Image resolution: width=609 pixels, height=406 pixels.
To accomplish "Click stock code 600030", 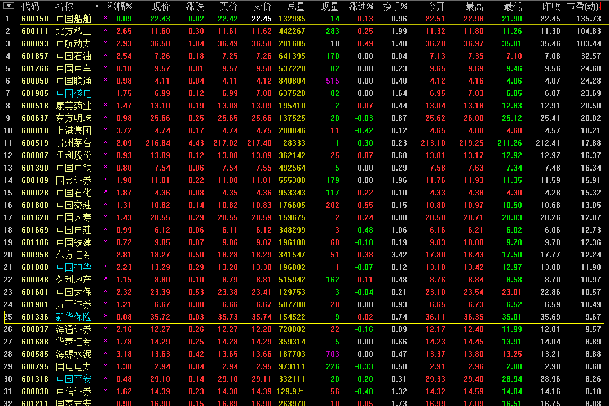I will pyautogui.click(x=35, y=392).
